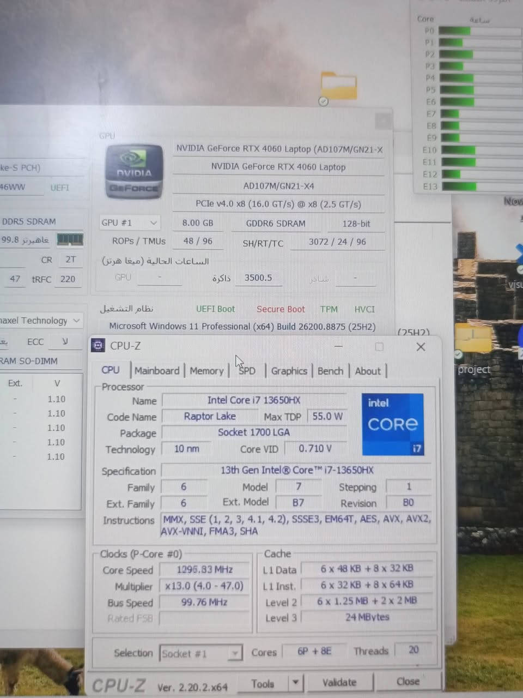Open the About tab in CPU-Z
Screen dimensions: 523x698
point(368,371)
